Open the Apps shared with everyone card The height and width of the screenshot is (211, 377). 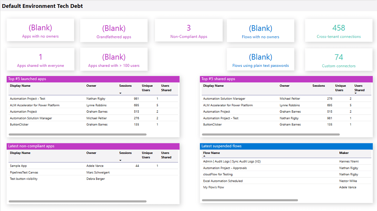pyautogui.click(x=40, y=60)
